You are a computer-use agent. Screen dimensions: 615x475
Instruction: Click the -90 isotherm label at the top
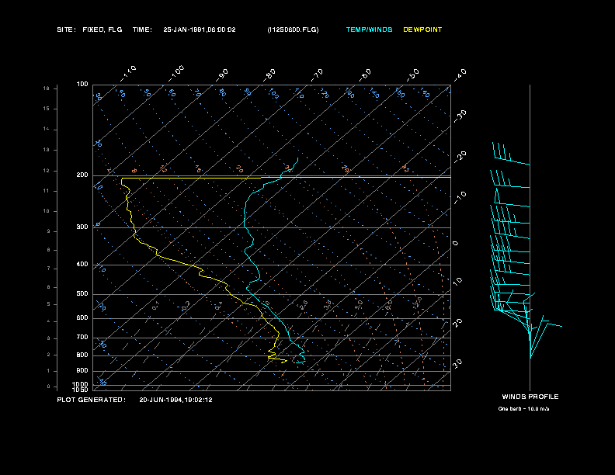click(222, 75)
